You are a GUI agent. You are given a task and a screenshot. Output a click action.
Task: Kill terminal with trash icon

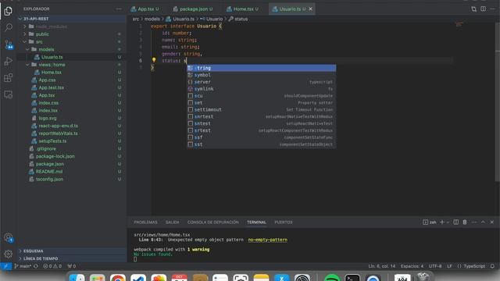(x=465, y=222)
